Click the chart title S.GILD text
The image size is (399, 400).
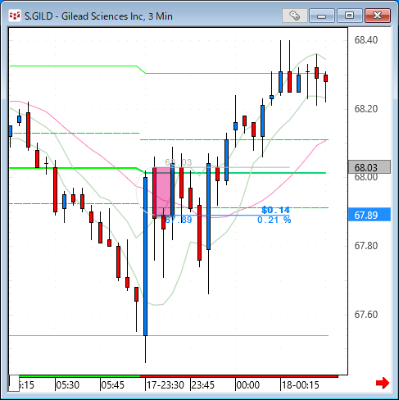pyautogui.click(x=39, y=16)
